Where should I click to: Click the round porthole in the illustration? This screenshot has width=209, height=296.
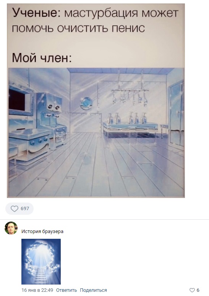point(86,103)
